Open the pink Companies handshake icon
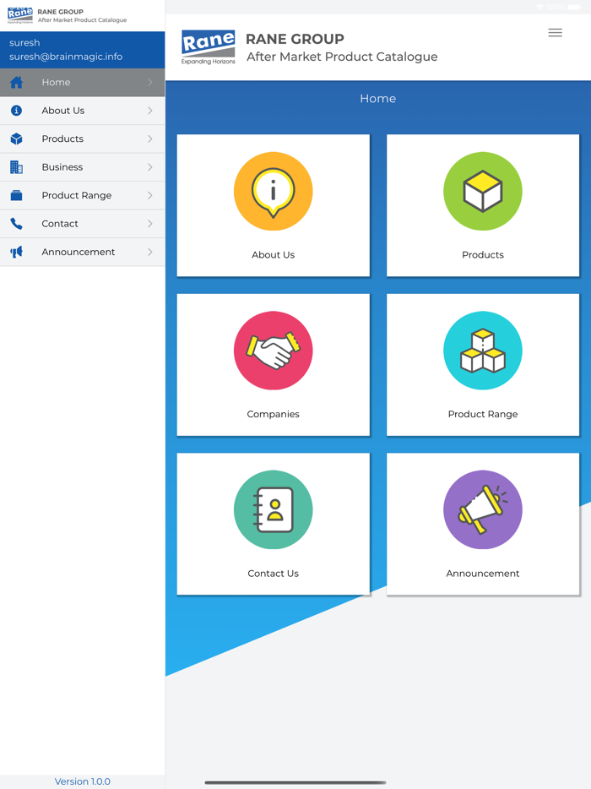The height and width of the screenshot is (789, 591). 273,351
